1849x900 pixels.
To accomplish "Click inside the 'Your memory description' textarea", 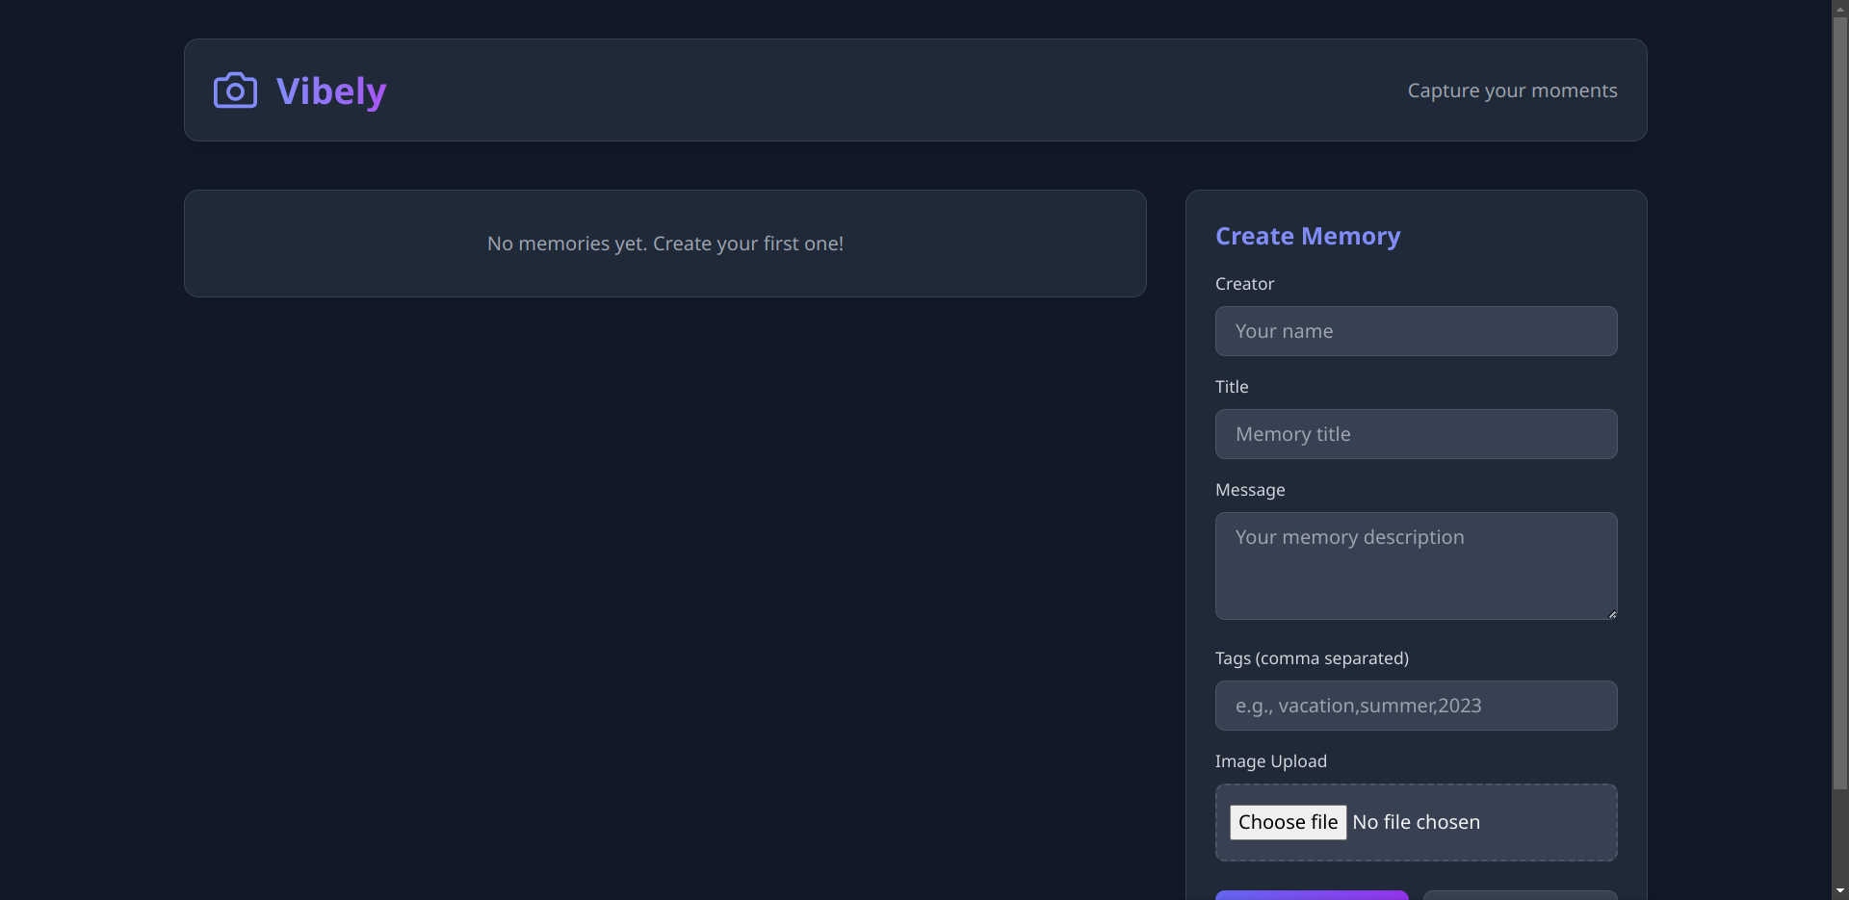I will pyautogui.click(x=1416, y=566).
